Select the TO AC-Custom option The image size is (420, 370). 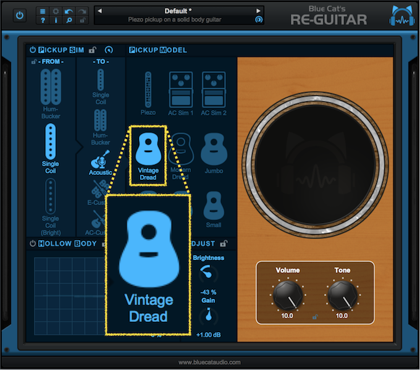coord(95,222)
